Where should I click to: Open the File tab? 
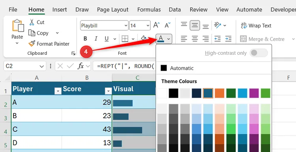click(x=13, y=9)
